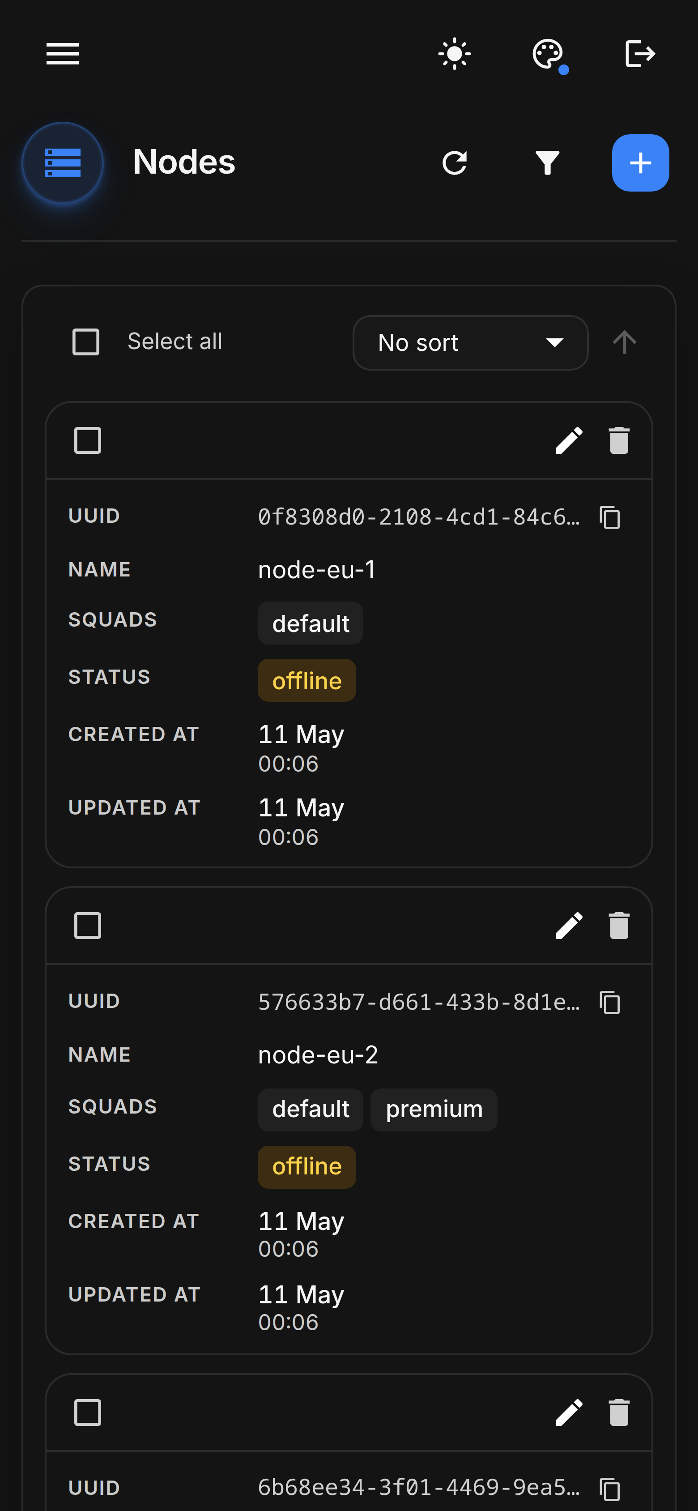Viewport: 698px width, 1511px height.
Task: Delete node-eu-2 with the trash icon
Action: click(619, 926)
